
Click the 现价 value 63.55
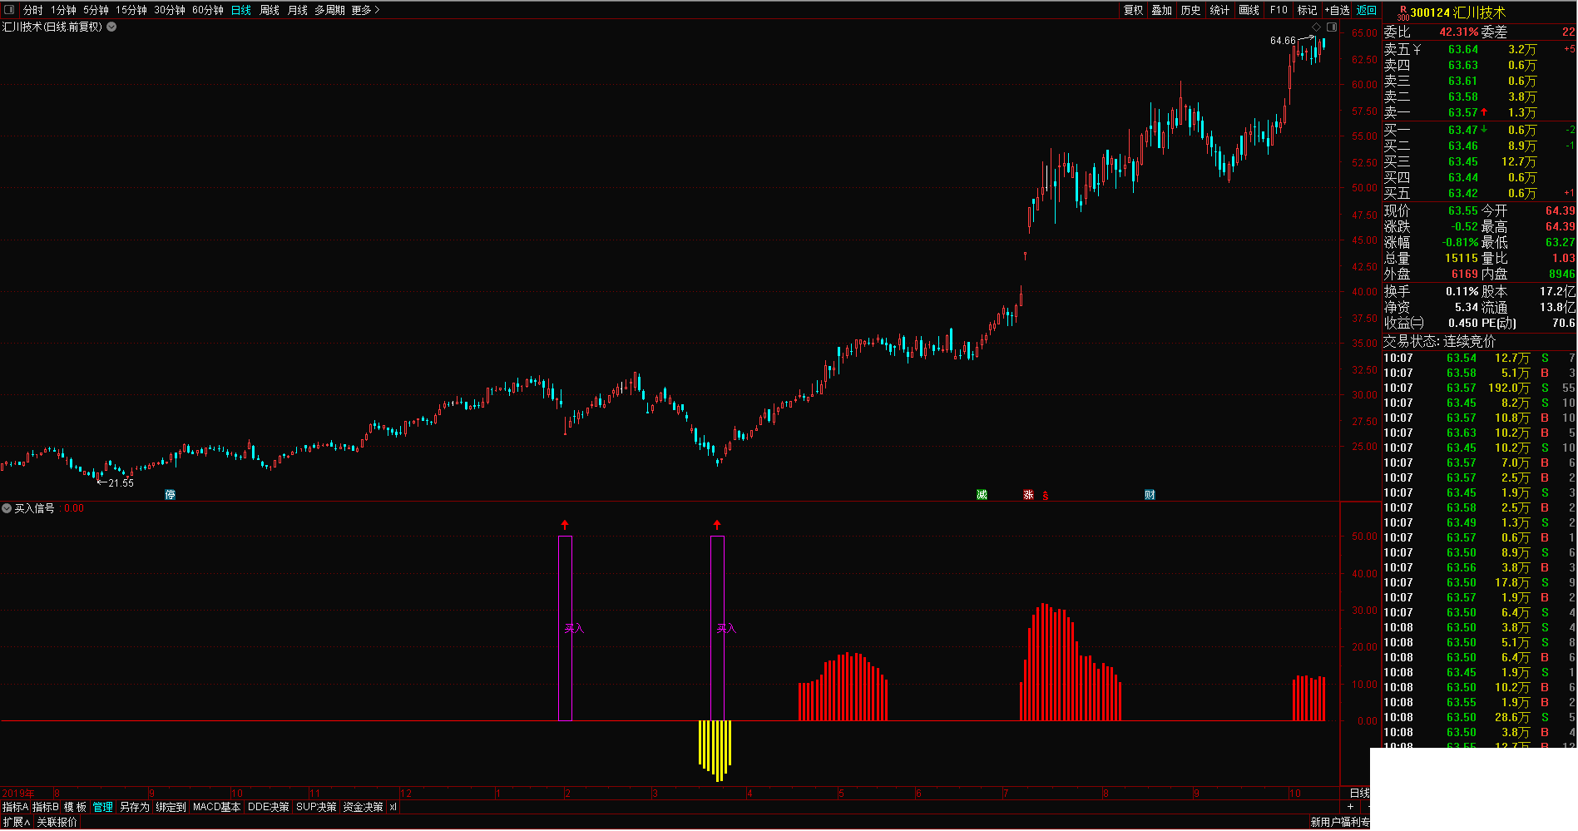point(1462,210)
